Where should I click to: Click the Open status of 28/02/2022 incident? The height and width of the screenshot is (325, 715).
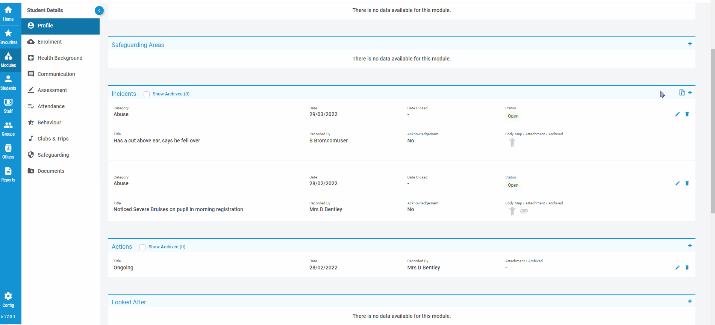coord(513,185)
